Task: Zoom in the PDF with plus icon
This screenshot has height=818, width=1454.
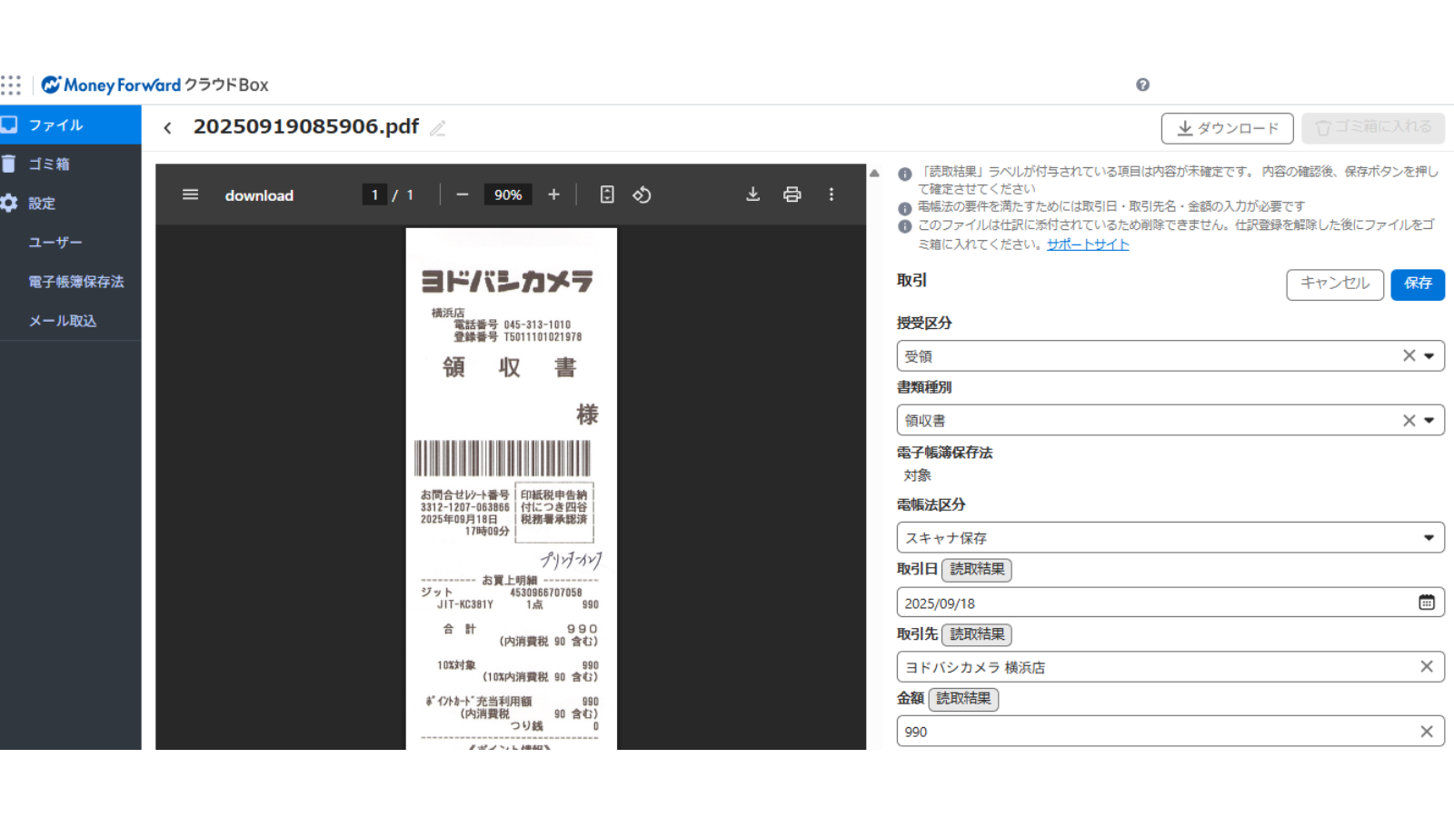Action: pyautogui.click(x=553, y=195)
